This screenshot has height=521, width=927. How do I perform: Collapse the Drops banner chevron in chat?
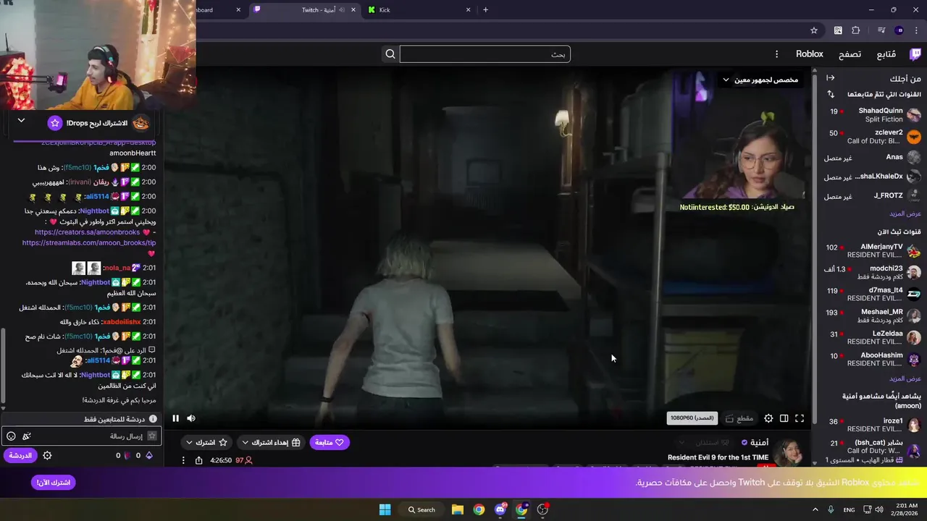pos(21,121)
